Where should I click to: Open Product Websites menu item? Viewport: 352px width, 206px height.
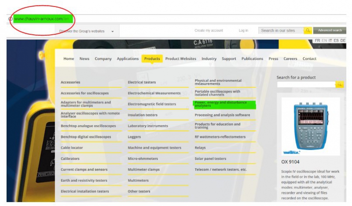point(181,59)
